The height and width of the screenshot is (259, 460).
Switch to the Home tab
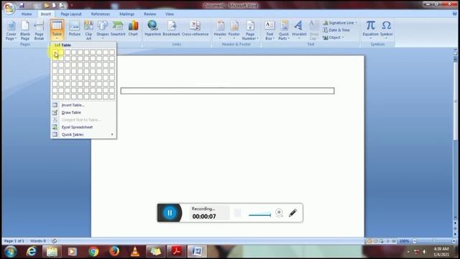[x=27, y=14]
